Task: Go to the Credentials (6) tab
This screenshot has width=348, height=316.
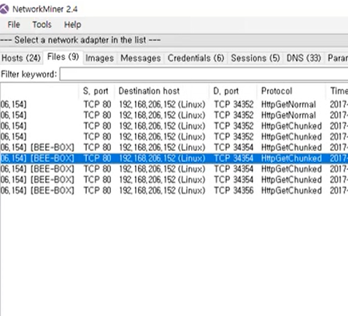Action: coord(196,58)
